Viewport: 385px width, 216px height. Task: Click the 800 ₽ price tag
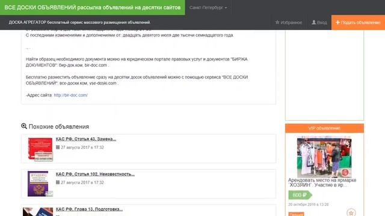click(300, 195)
